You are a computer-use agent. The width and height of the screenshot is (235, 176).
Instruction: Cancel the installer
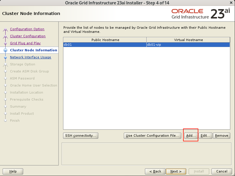(x=222, y=171)
